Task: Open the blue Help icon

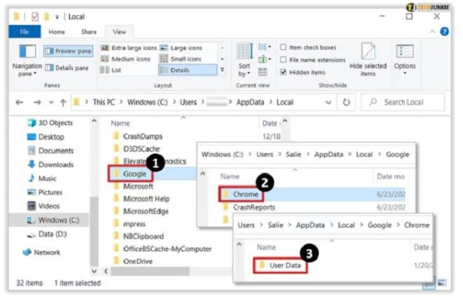Action: (x=444, y=32)
